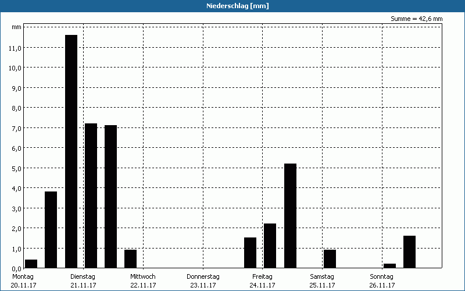Click the "Mittwoch" day label

tap(142, 277)
